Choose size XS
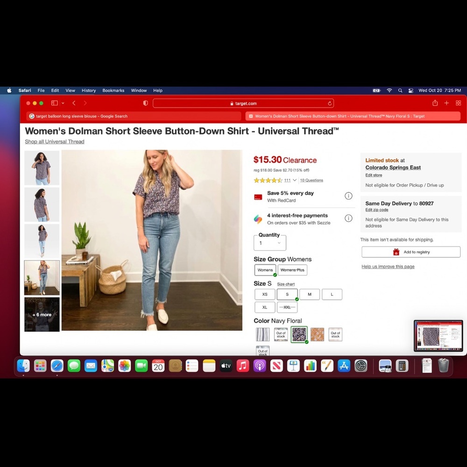This screenshot has width=467, height=467. (x=265, y=294)
